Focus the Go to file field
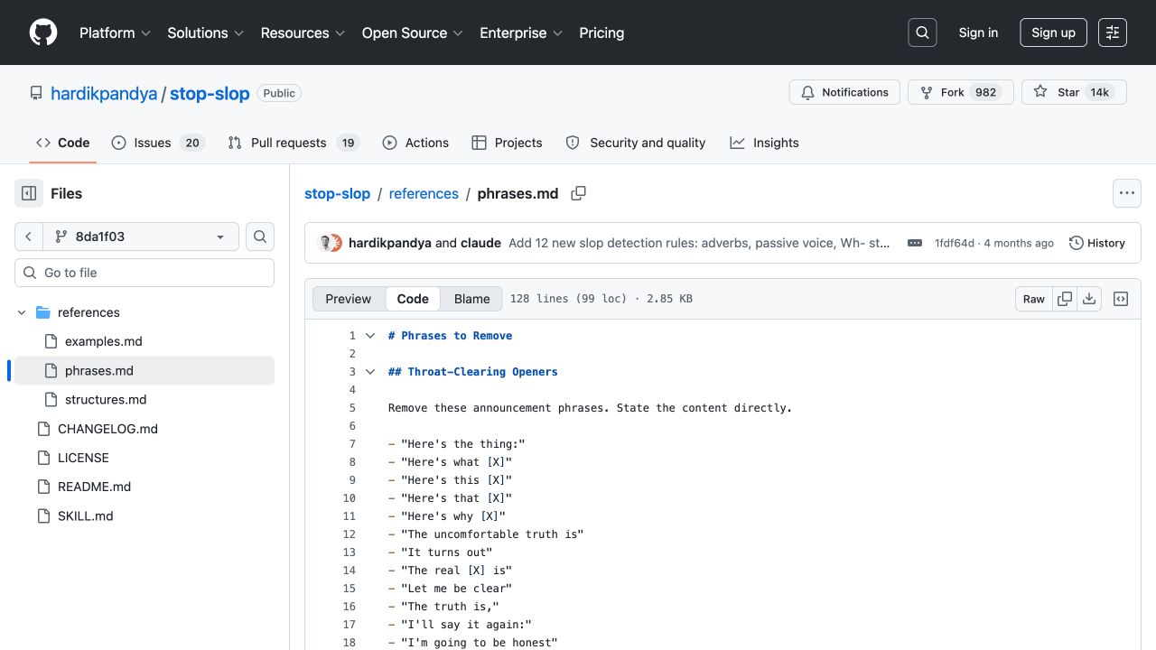 144,273
